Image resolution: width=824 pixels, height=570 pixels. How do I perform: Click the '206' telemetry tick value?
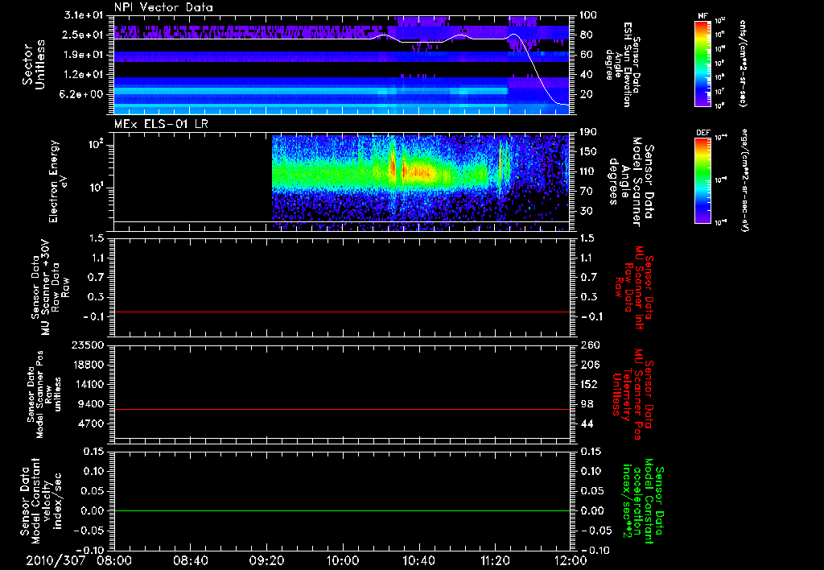tap(590, 365)
